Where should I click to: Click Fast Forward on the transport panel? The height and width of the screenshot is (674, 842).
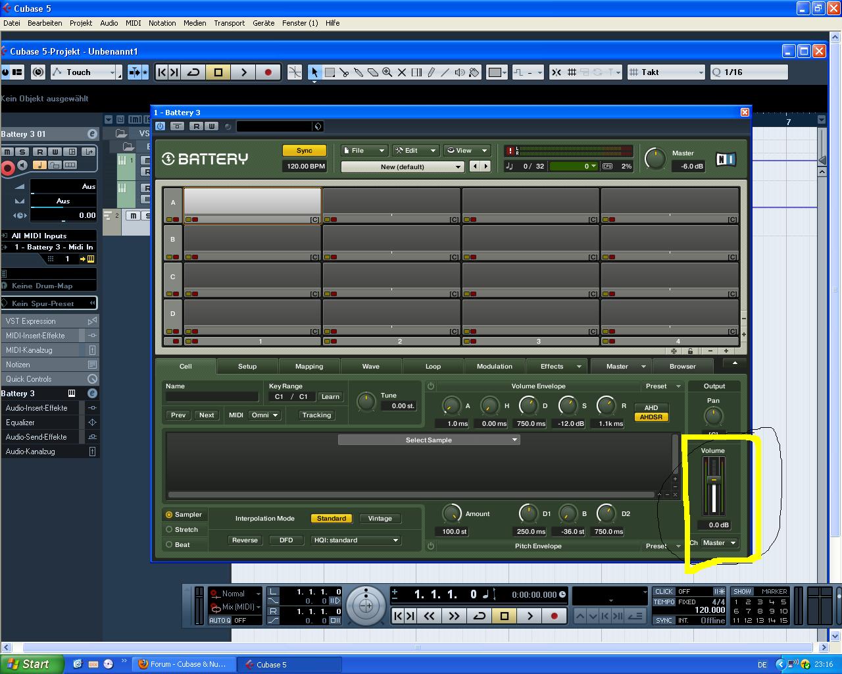coord(454,616)
